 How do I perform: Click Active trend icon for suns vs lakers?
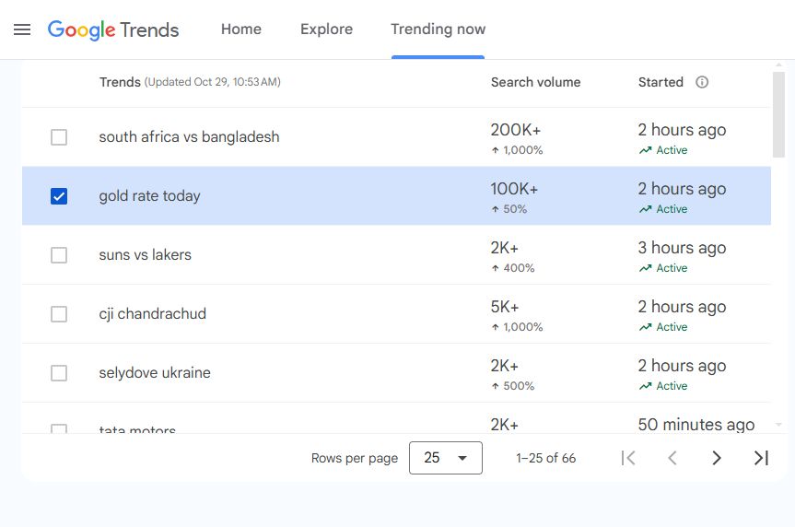click(645, 268)
